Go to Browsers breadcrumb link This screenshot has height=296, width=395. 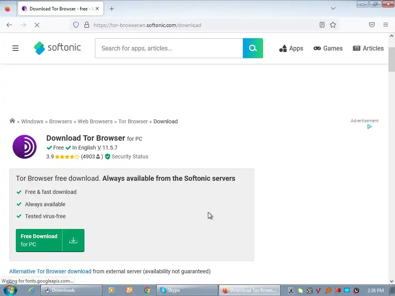pyautogui.click(x=61, y=121)
